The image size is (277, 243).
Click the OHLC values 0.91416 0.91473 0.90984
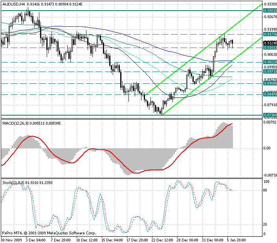pyautogui.click(x=47, y=4)
